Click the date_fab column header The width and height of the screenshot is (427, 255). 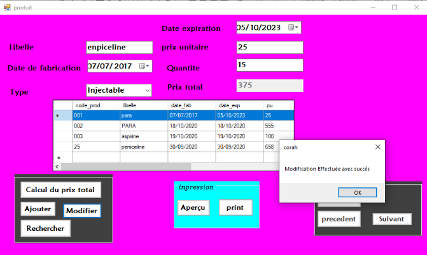192,105
